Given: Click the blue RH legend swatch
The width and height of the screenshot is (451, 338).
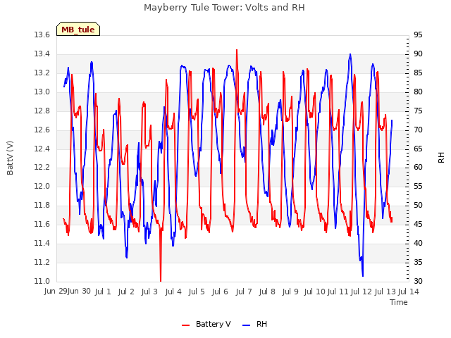Looking at the screenshot, I should [x=247, y=325].
